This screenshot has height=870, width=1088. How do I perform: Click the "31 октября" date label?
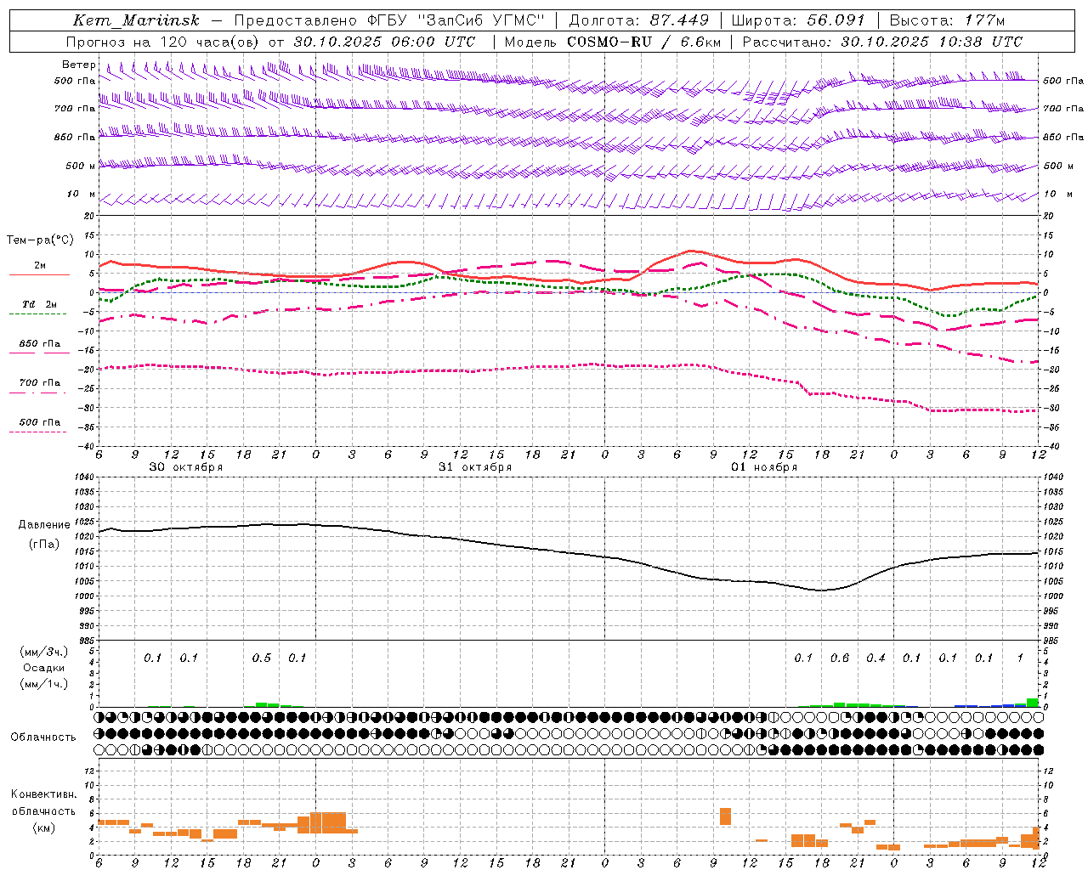(475, 467)
